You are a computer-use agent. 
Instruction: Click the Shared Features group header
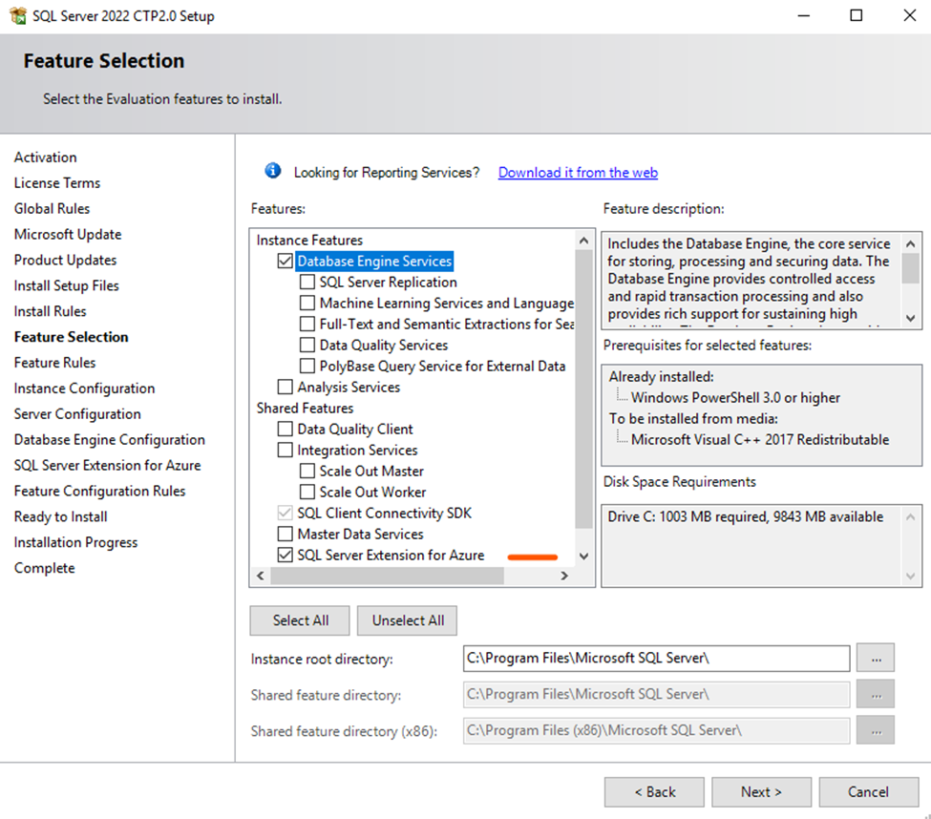tap(305, 409)
